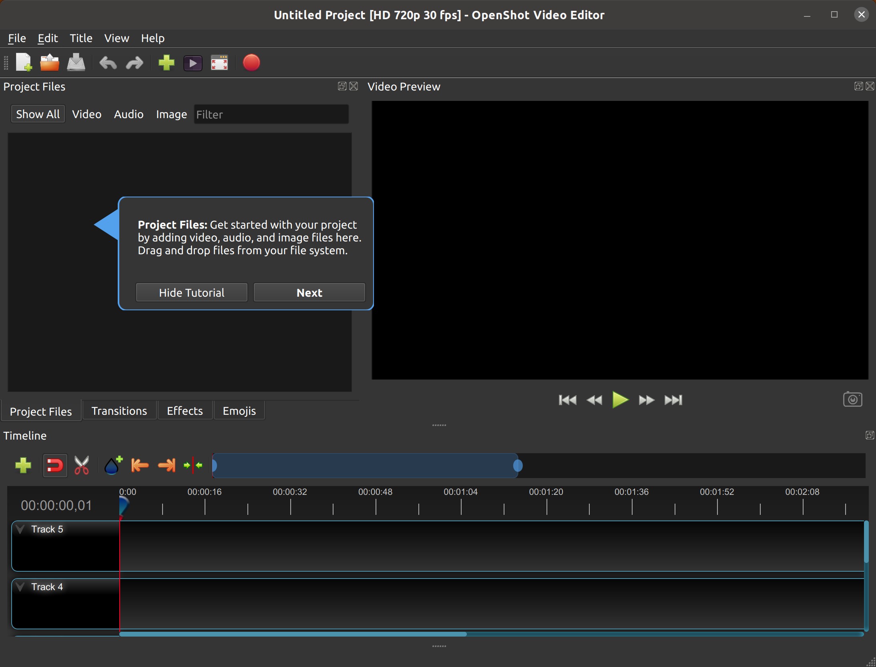The image size is (876, 667).
Task: Select the Jump to Start playback icon
Action: (566, 400)
